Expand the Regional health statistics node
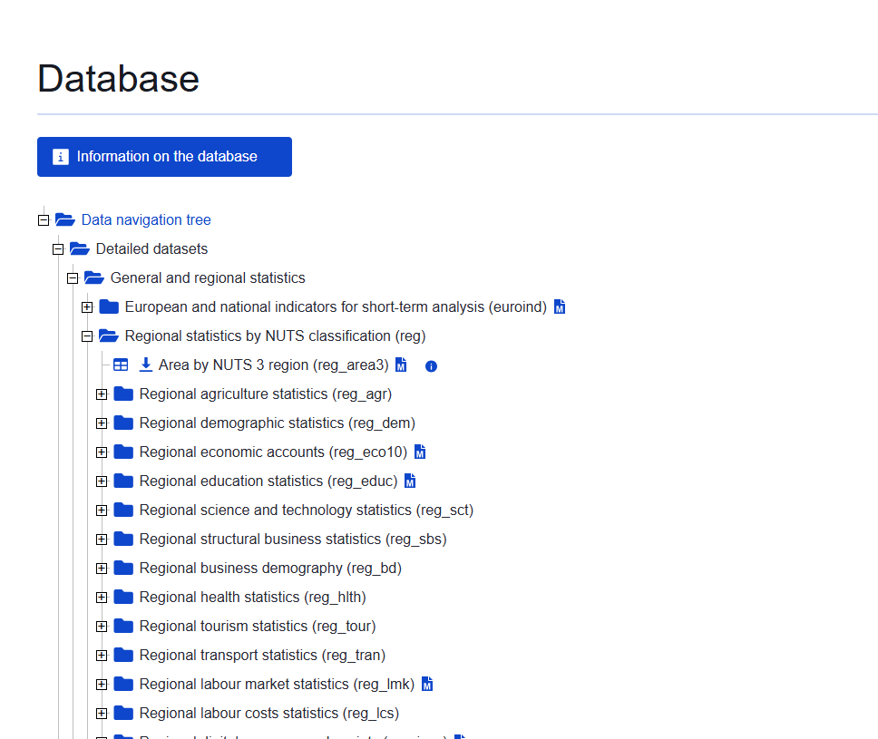This screenshot has height=739, width=878. coord(102,598)
